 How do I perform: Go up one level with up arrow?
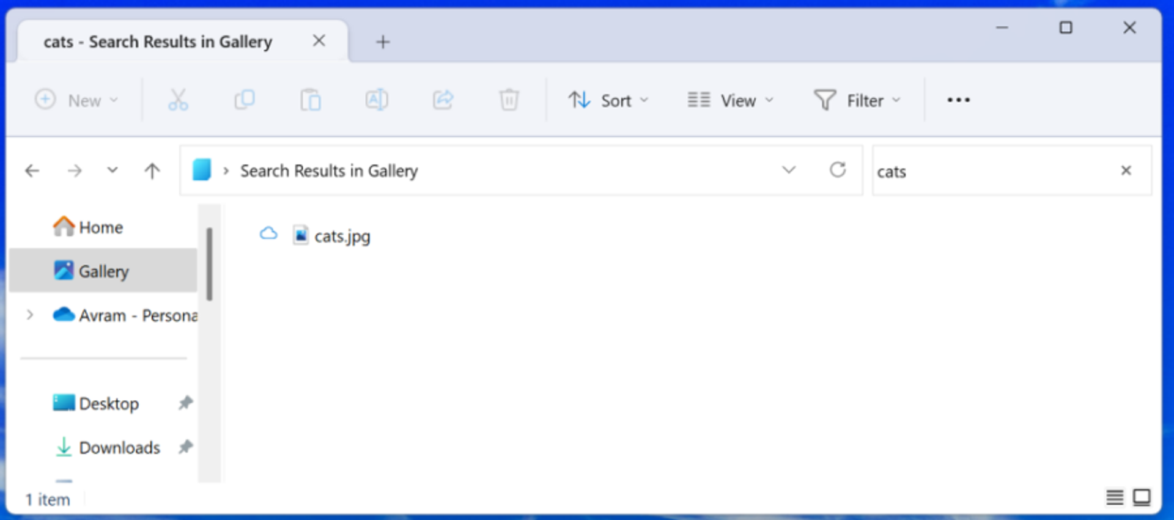tap(152, 170)
